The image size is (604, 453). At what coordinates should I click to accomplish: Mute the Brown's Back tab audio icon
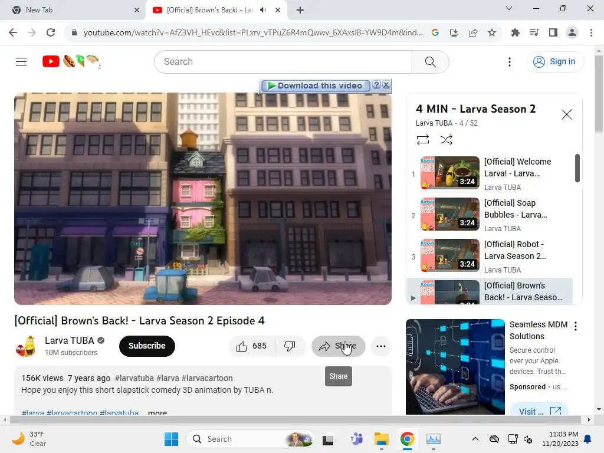pos(262,10)
